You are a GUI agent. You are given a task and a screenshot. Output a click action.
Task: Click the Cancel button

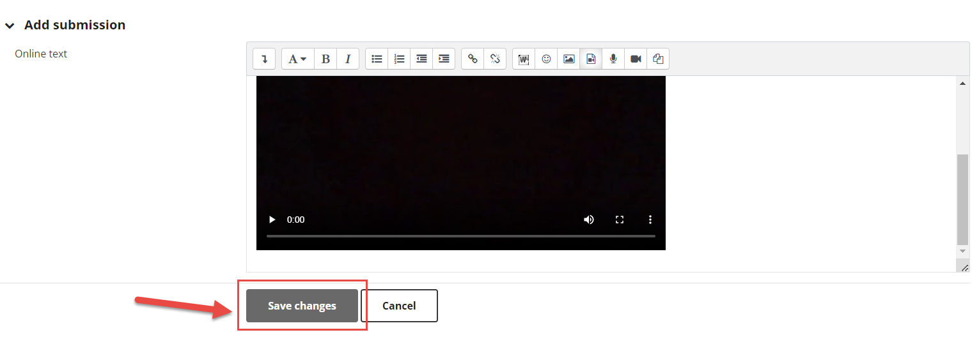point(399,306)
